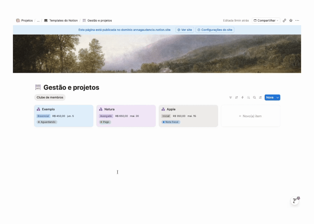
Task: Open Configurações do site
Action: 215,30
